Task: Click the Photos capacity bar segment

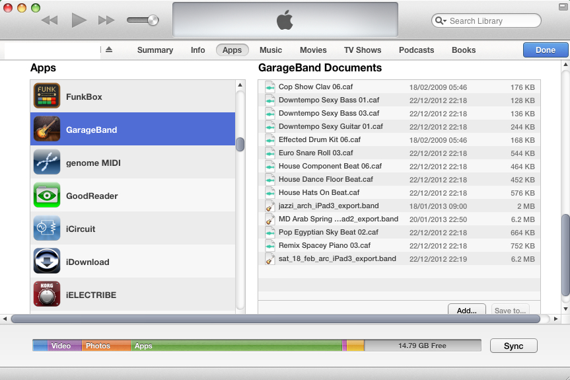Action: [x=106, y=346]
